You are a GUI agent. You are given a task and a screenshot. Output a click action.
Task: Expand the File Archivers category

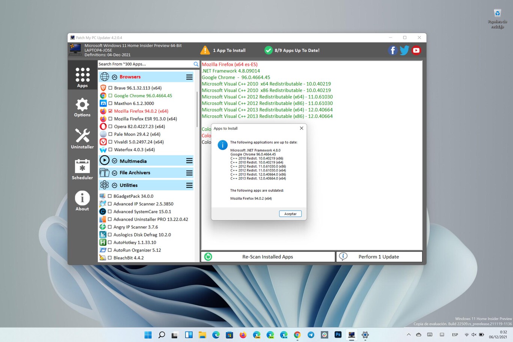[115, 173]
